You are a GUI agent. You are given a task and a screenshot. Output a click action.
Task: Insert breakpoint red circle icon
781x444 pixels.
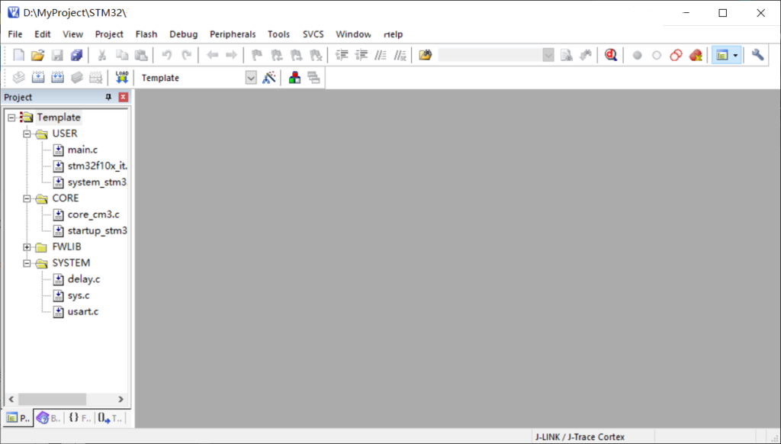pos(637,56)
